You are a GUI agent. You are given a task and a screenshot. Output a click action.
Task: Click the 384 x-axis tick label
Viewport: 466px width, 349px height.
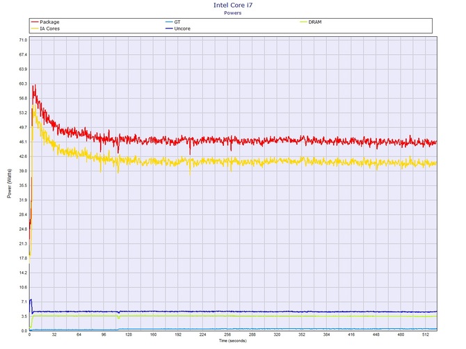pyautogui.click(x=326, y=334)
